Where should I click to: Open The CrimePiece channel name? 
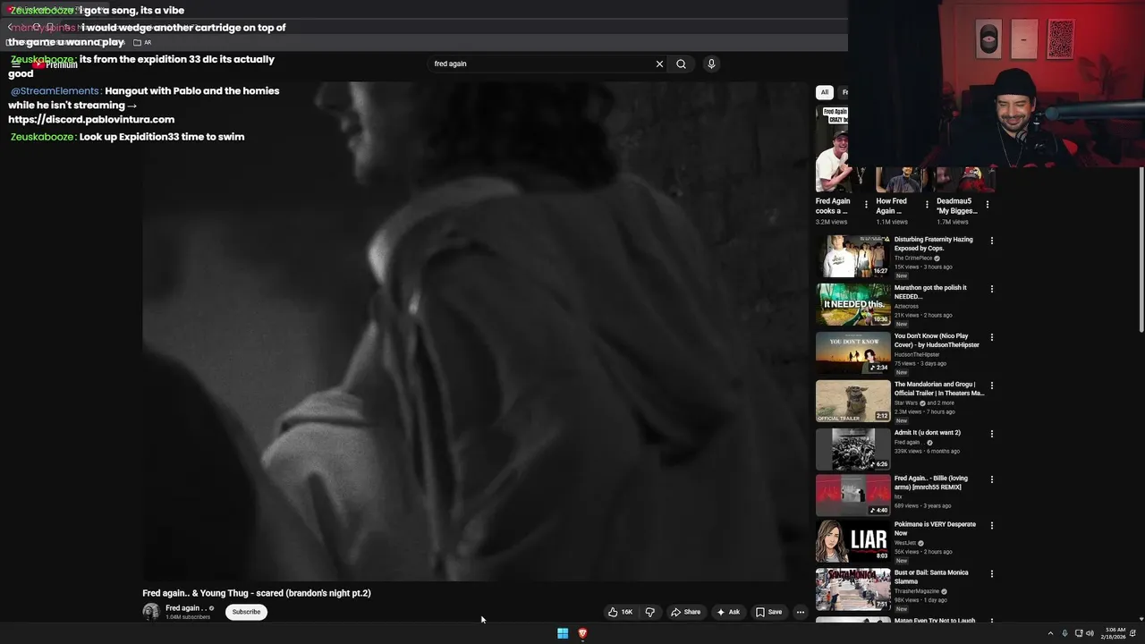point(913,258)
